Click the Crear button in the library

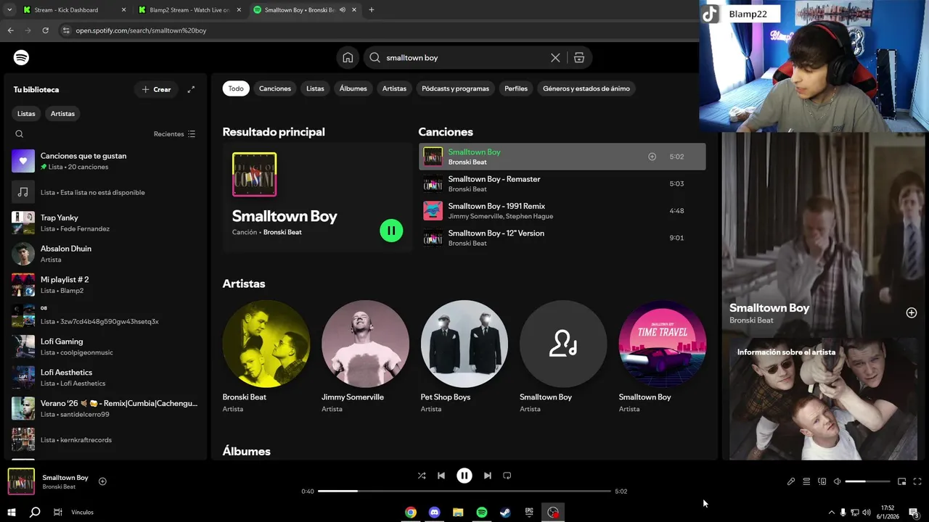(156, 89)
